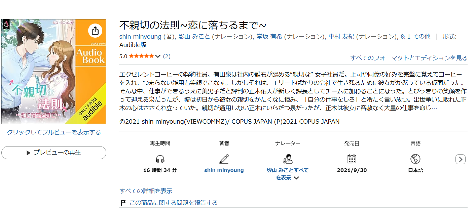View all formats and editions link
Screen dimensions: 476x210
[x=409, y=58]
